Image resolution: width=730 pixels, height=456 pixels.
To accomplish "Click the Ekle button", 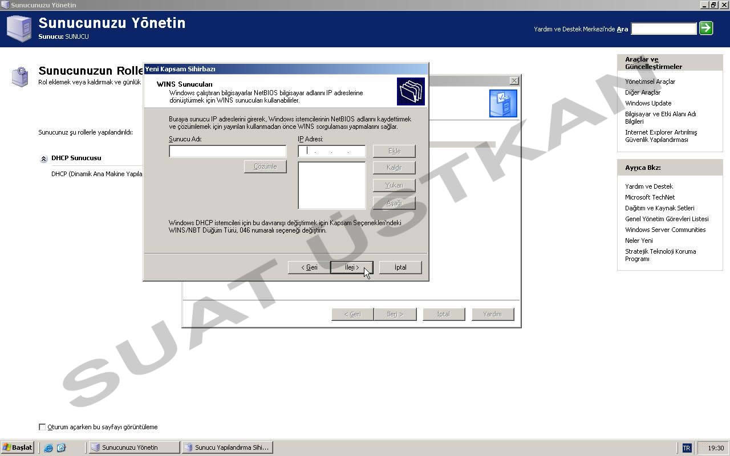I will pos(394,151).
